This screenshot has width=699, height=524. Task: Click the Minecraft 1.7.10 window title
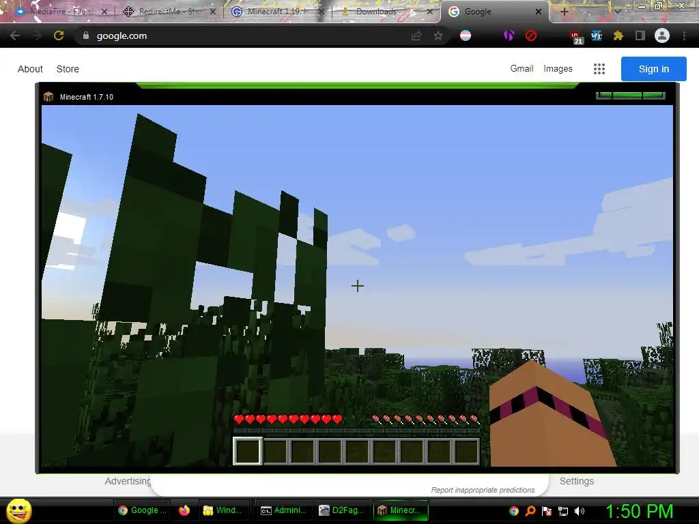click(87, 97)
